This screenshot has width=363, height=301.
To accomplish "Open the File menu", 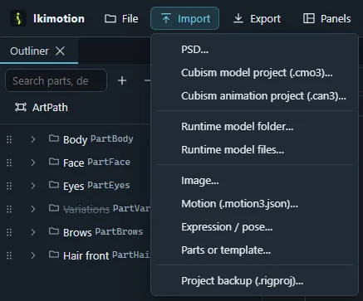I will (x=121, y=18).
